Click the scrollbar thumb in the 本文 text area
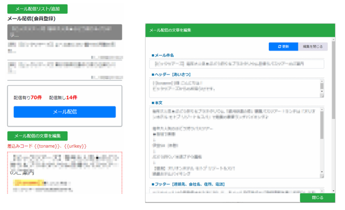 coord(322,125)
